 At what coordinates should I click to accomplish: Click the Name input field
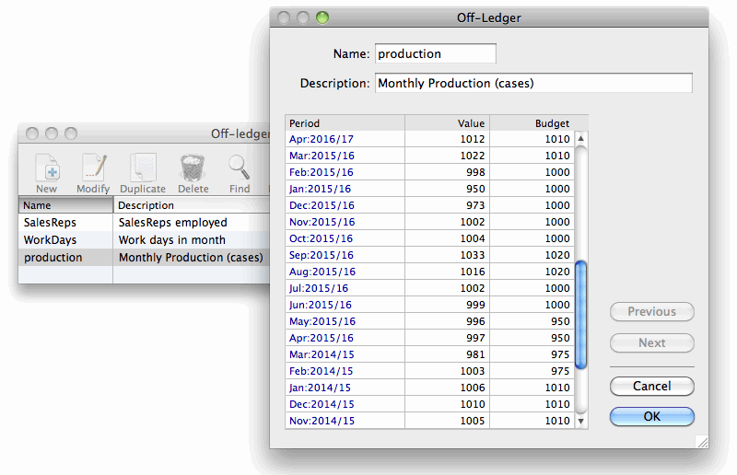(x=435, y=53)
